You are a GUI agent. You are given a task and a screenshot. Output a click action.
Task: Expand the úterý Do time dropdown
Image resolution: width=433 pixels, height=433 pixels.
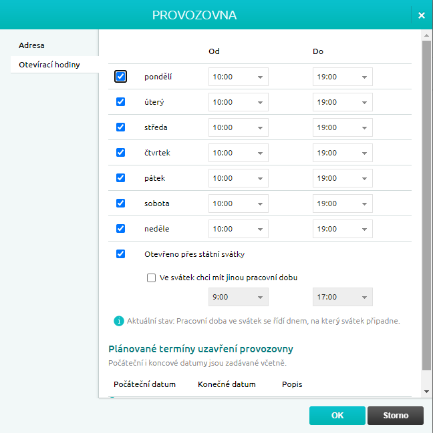342,102
